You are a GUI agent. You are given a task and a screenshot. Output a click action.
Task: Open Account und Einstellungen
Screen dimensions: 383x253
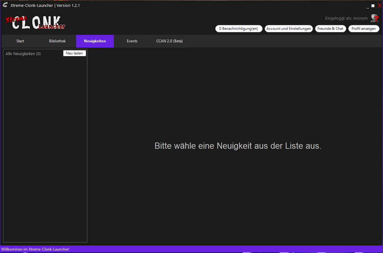[289, 29]
